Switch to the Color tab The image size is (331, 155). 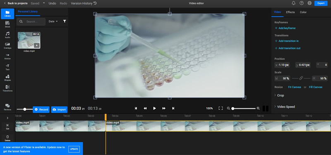tap(303, 12)
